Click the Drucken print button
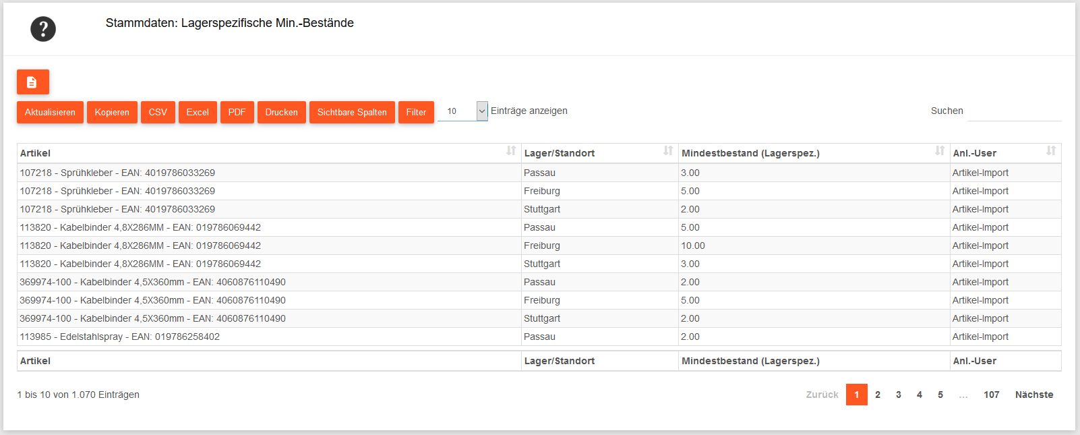Viewport: 1080px width, 435px height. point(281,113)
